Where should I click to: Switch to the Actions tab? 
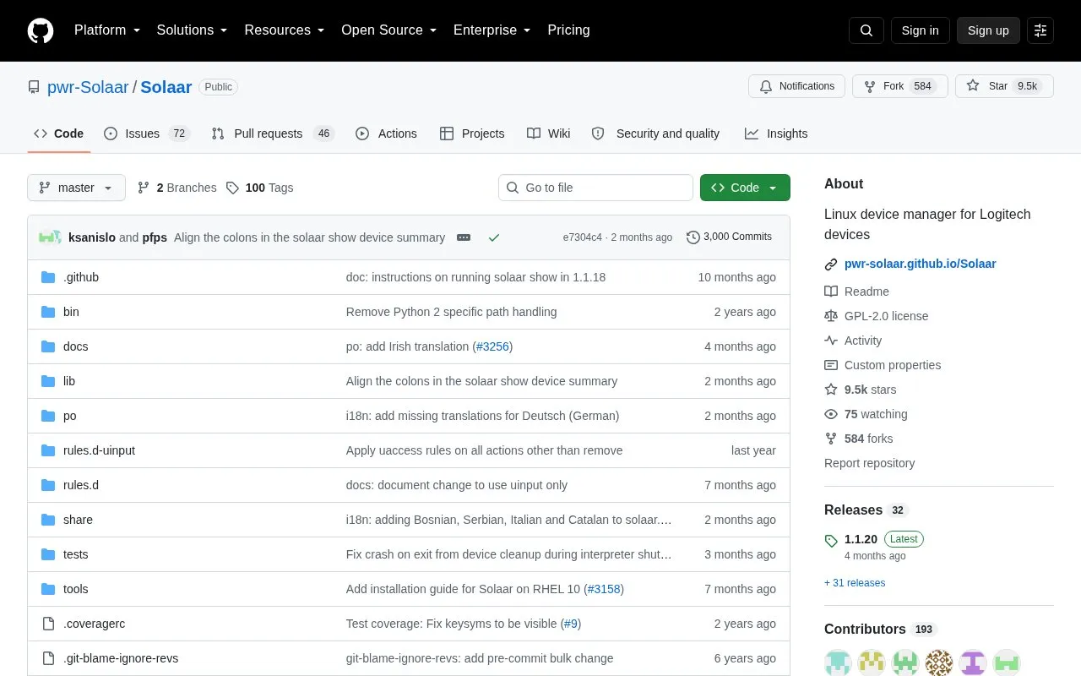(x=387, y=134)
